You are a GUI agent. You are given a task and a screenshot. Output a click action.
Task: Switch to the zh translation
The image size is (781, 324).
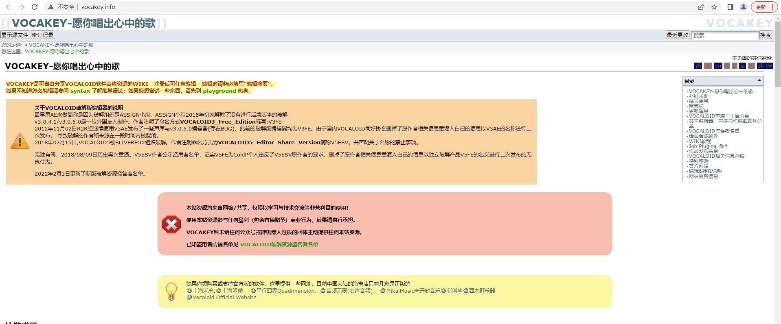pos(698,66)
